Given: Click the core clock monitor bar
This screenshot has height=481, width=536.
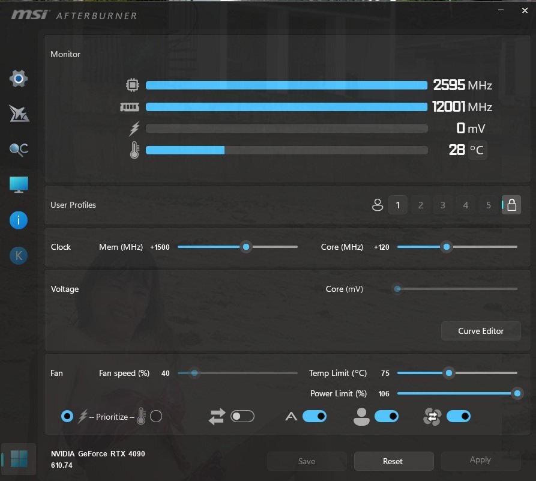Looking at the screenshot, I should coord(287,85).
